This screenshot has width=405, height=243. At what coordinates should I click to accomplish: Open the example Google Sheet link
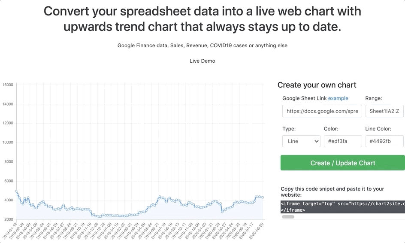pos(338,98)
